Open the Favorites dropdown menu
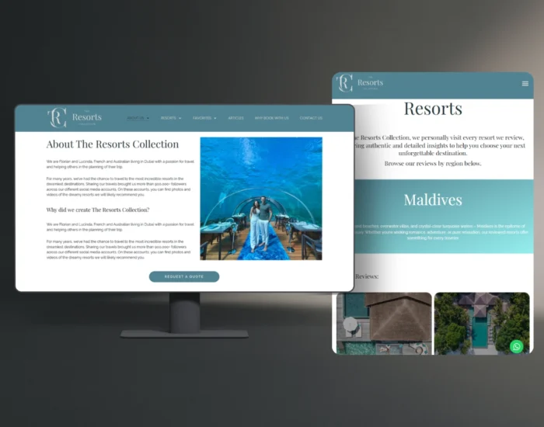The height and width of the screenshot is (427, 544). click(x=204, y=118)
